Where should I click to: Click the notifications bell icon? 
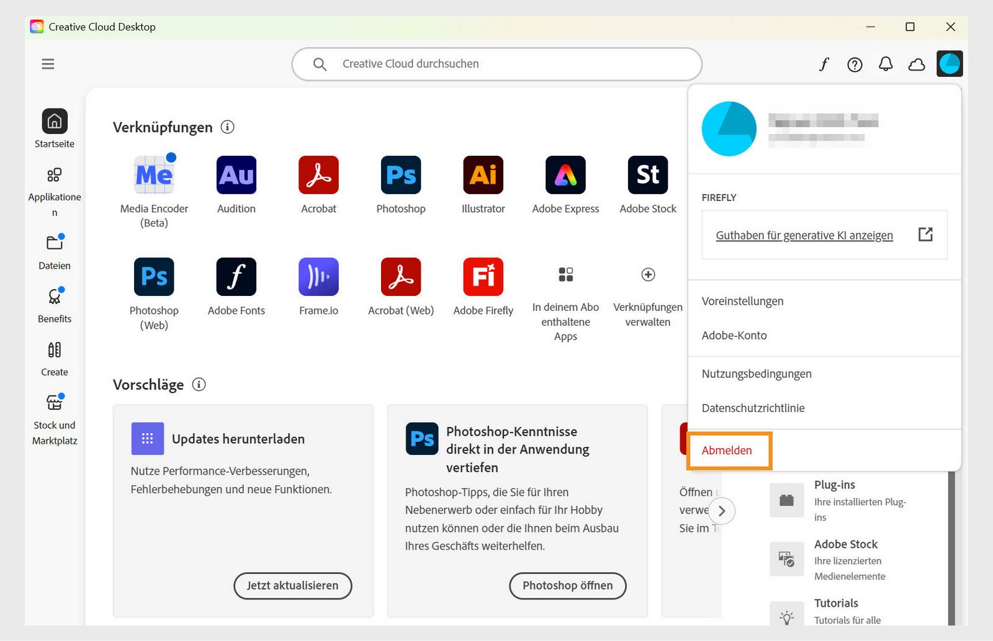point(886,64)
